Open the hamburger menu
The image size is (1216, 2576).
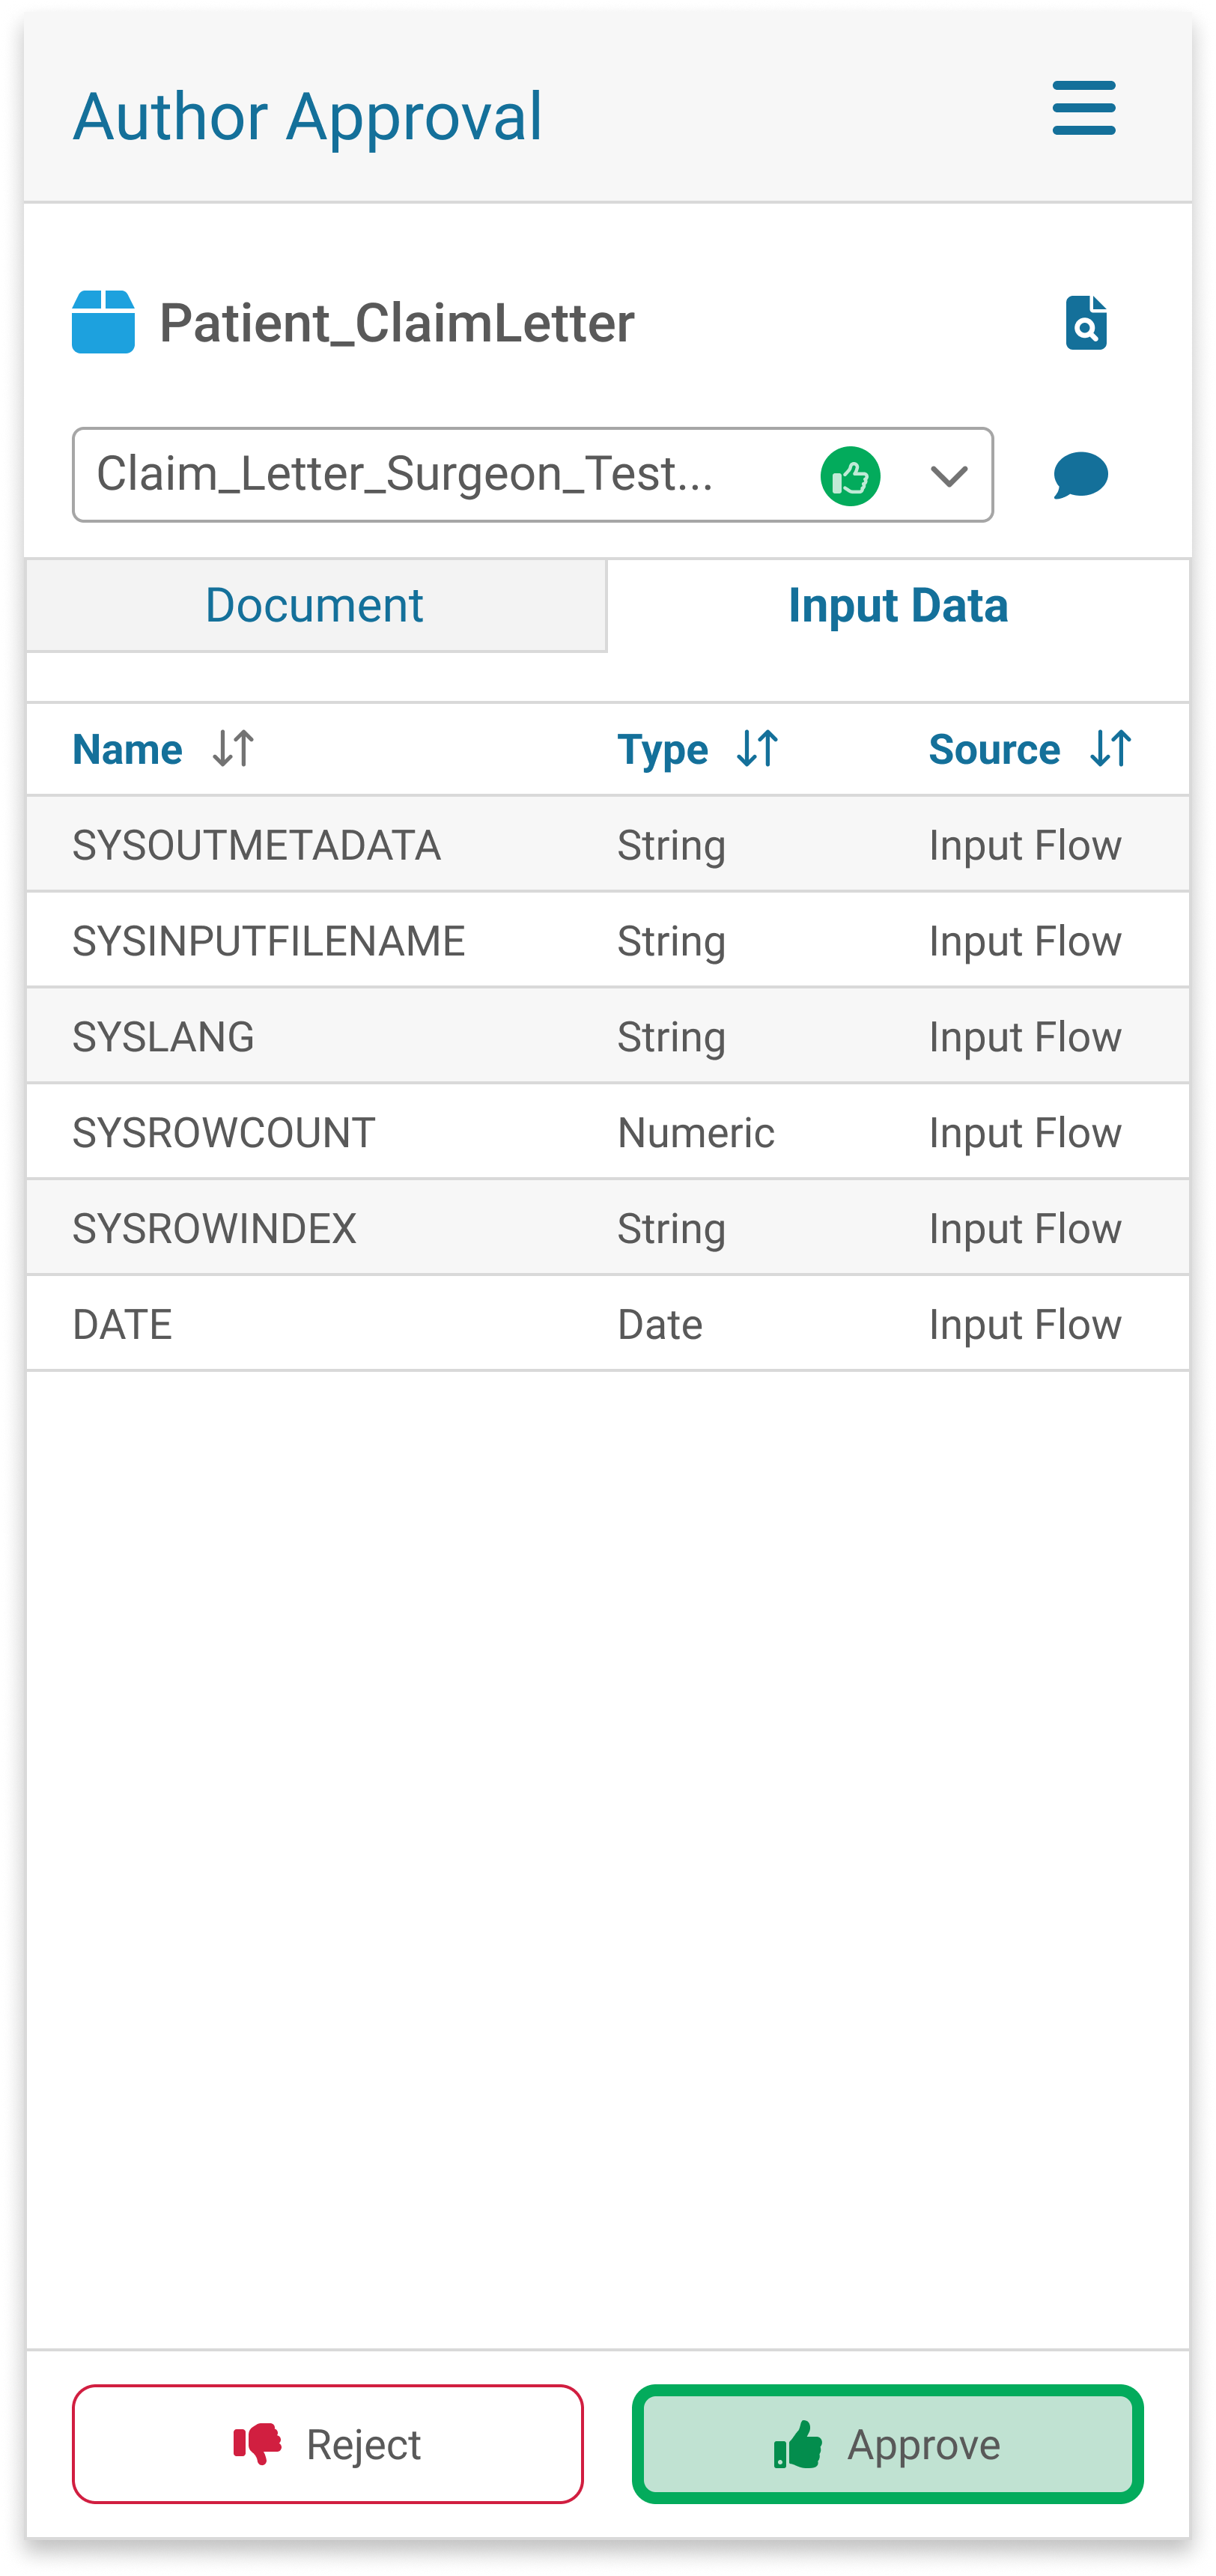[1083, 108]
